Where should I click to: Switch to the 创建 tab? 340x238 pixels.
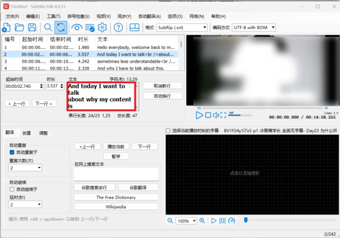click(27, 133)
